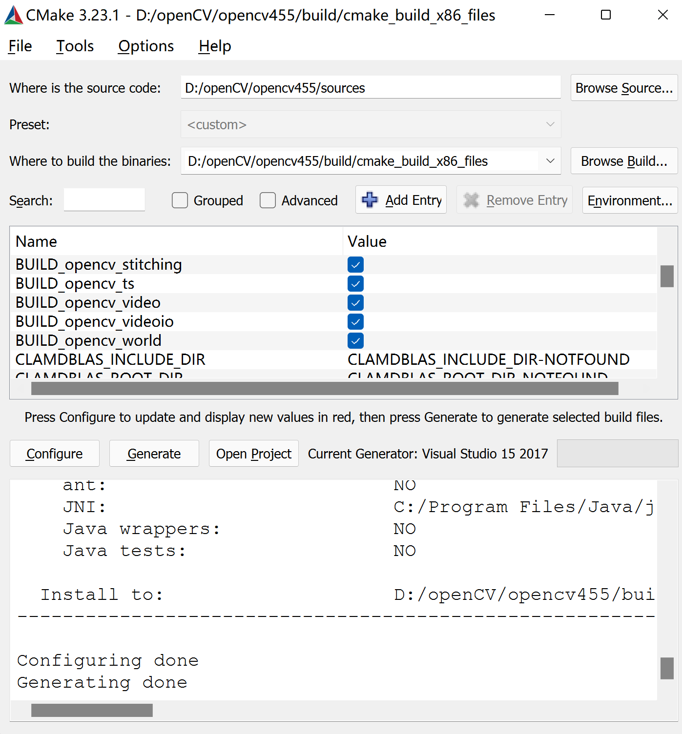Image resolution: width=682 pixels, height=734 pixels.
Task: Click the CMake logo icon in title bar
Action: (x=14, y=15)
